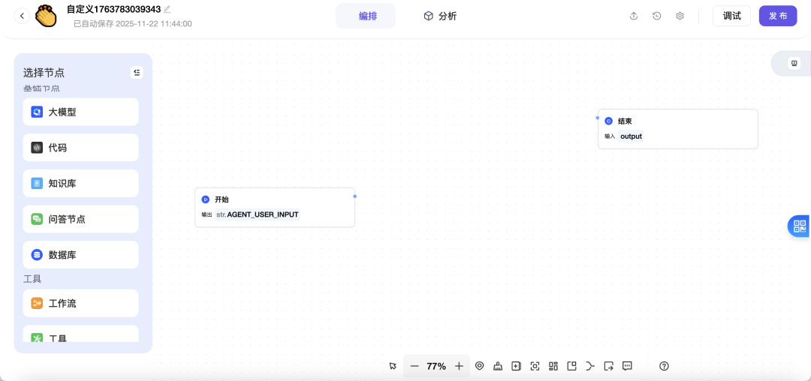This screenshot has width=811, height=381.
Task: Click the locate pin icon in toolbar
Action: pyautogui.click(x=479, y=366)
